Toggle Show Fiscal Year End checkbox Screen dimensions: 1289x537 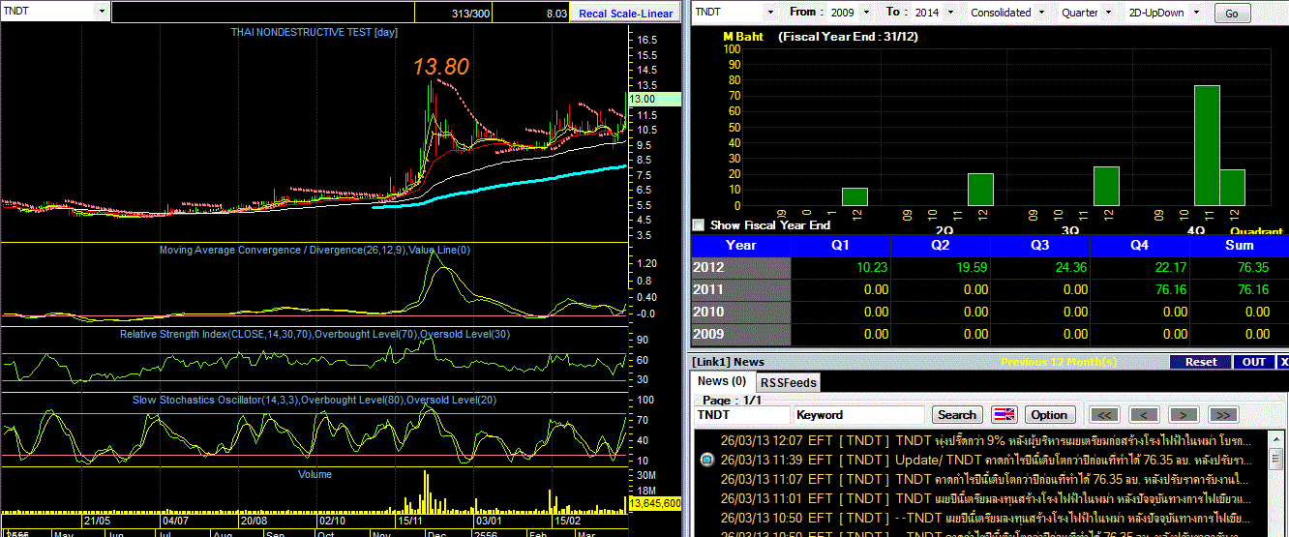(x=698, y=224)
